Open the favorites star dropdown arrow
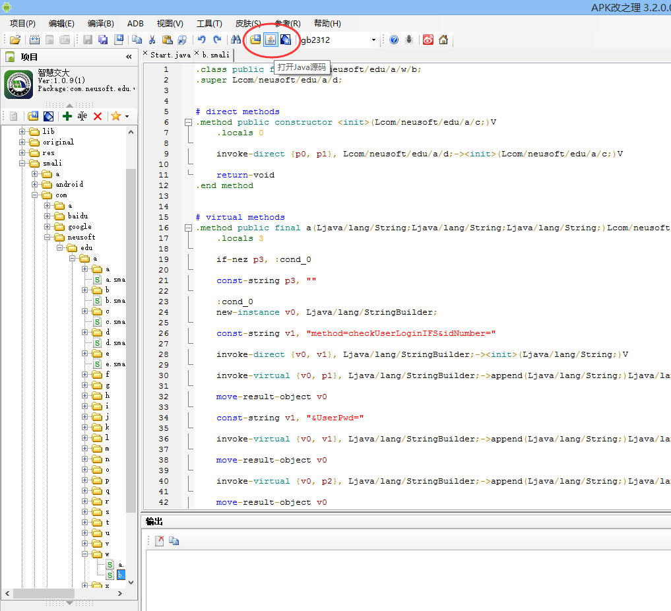This screenshot has height=611, width=671. 127,117
